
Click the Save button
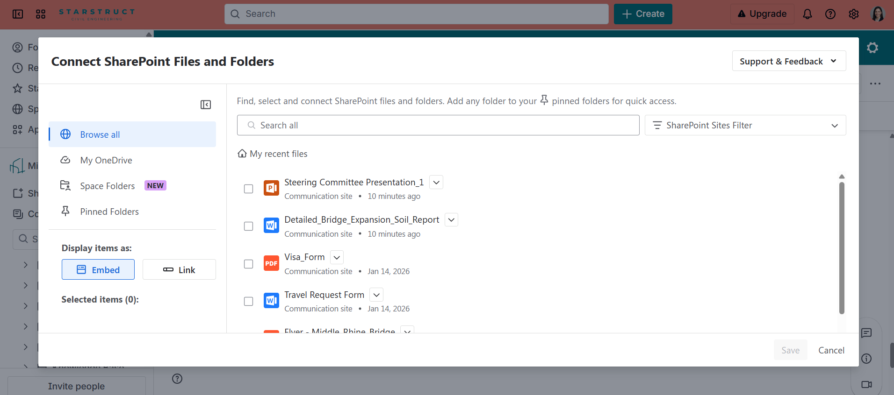791,350
